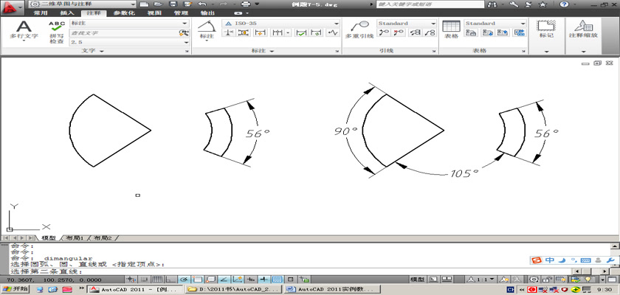Switch to AutoCAD 2011 taskbar button
The width and height of the screenshot is (620, 295).
(x=135, y=289)
